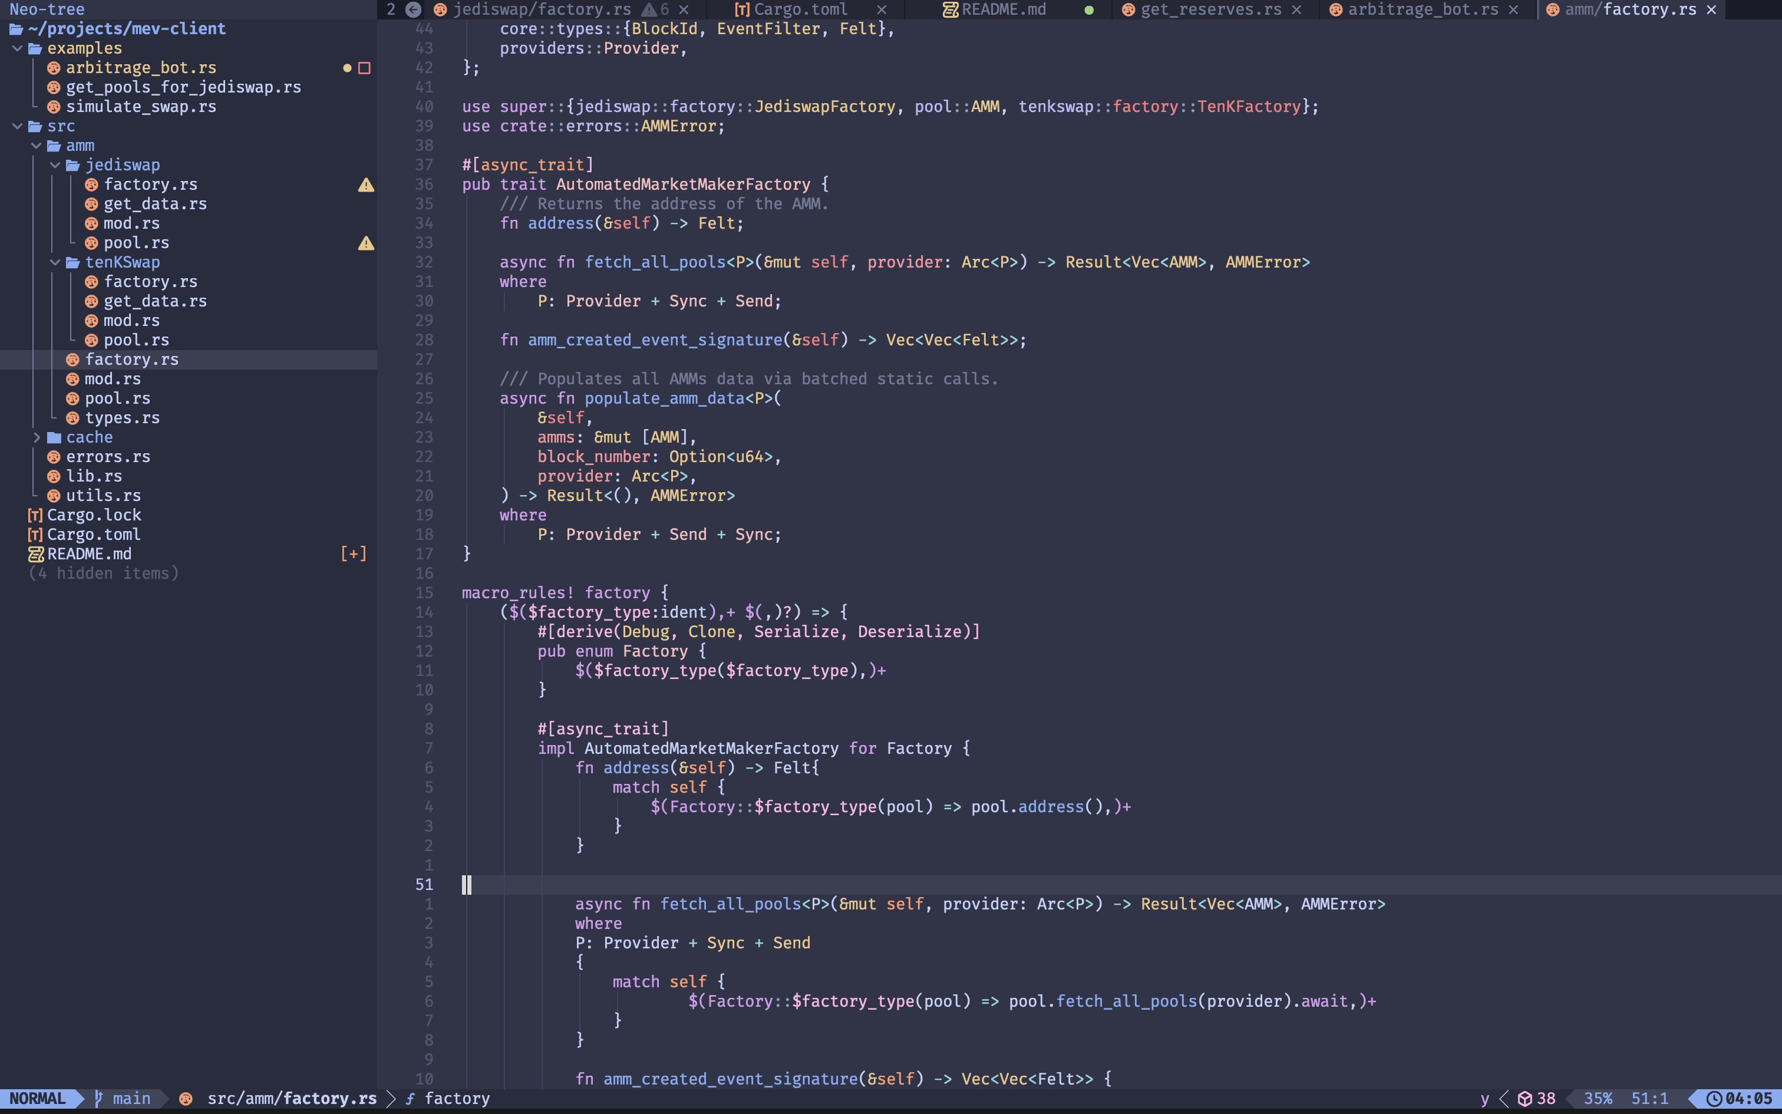
Task: Expand the cache folder chevron
Action: pos(36,437)
